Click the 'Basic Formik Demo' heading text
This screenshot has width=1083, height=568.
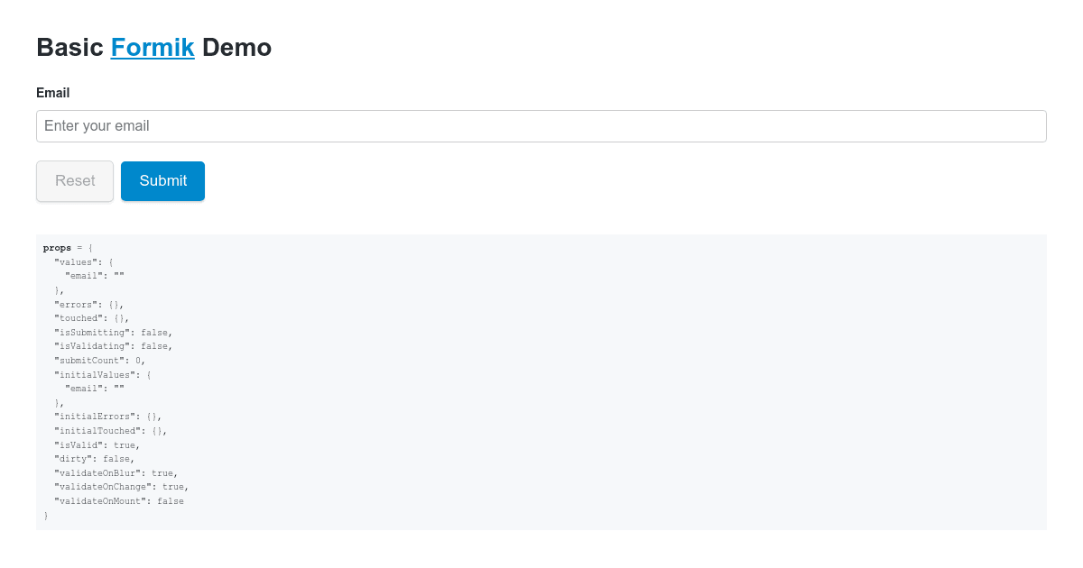pyautogui.click(x=153, y=47)
